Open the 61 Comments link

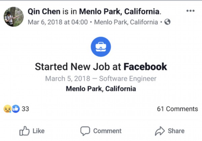click(177, 109)
